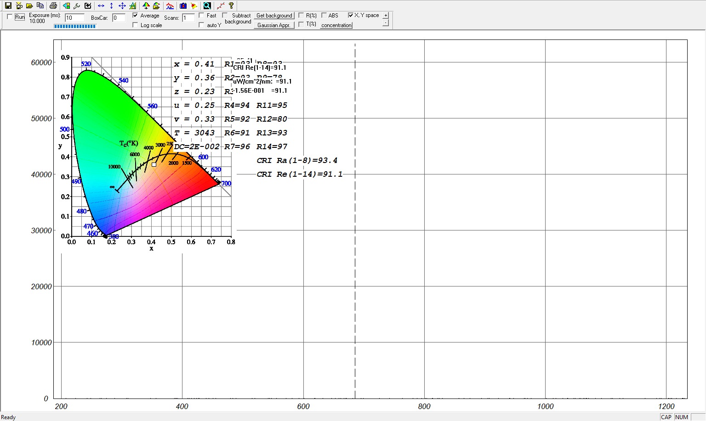Image resolution: width=706 pixels, height=421 pixels.
Task: Enable Log scale checkbox
Action: coord(135,25)
